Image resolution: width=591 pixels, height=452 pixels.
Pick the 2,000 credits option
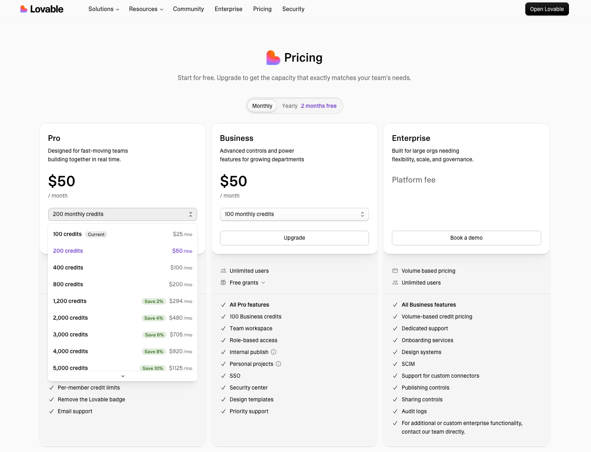(122, 318)
